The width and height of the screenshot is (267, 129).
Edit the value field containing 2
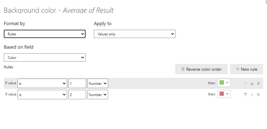pos(77,95)
